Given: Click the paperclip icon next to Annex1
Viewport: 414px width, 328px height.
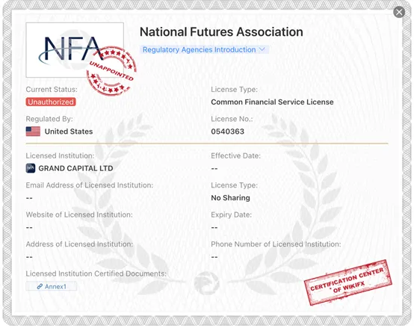Looking at the screenshot, I should 40,286.
